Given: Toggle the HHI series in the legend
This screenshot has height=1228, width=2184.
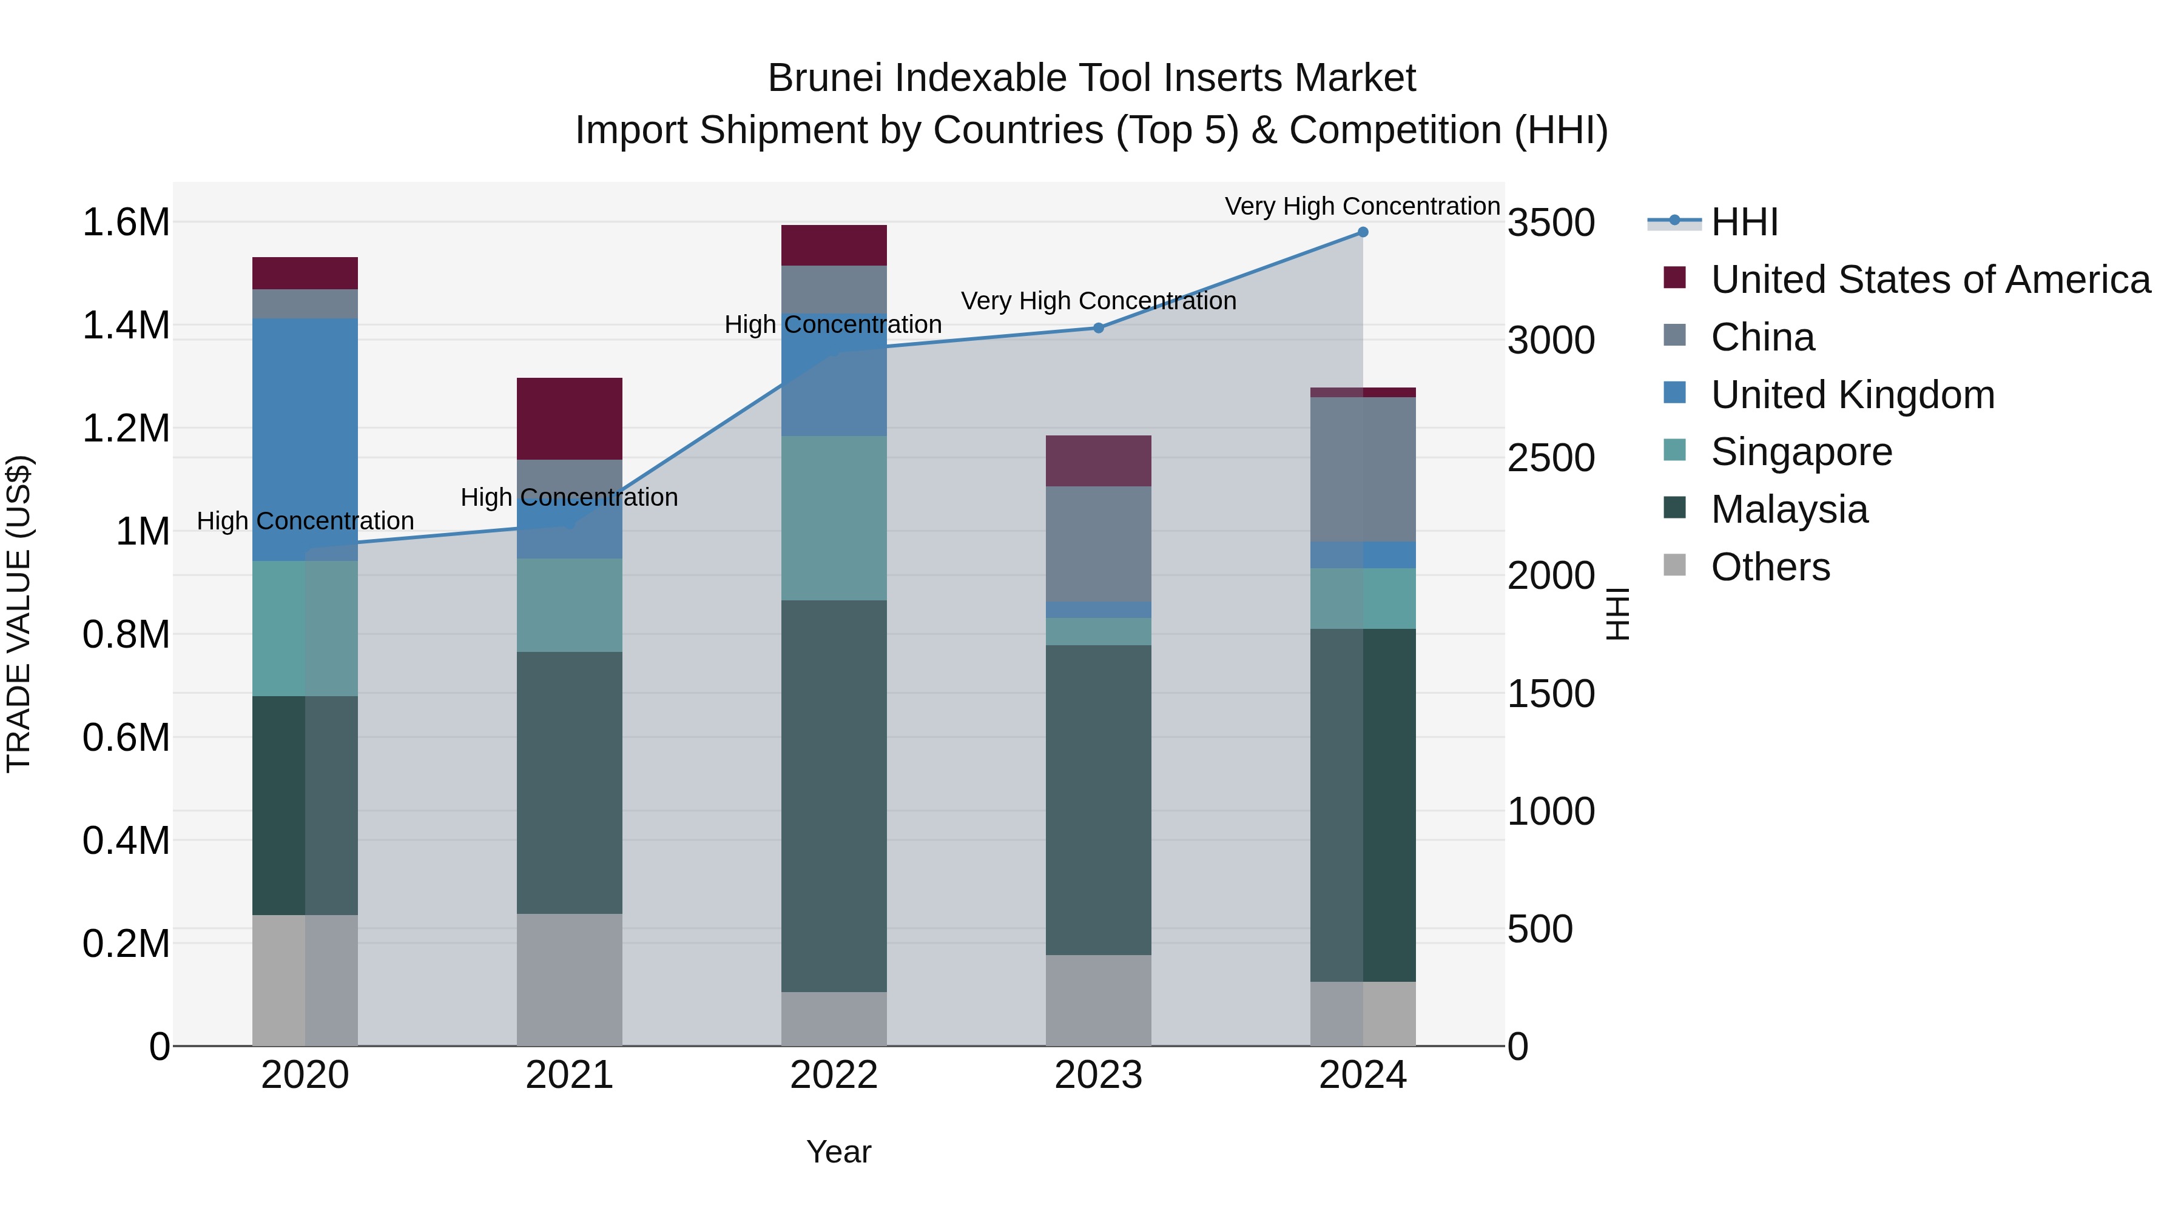Looking at the screenshot, I should click(x=1713, y=222).
